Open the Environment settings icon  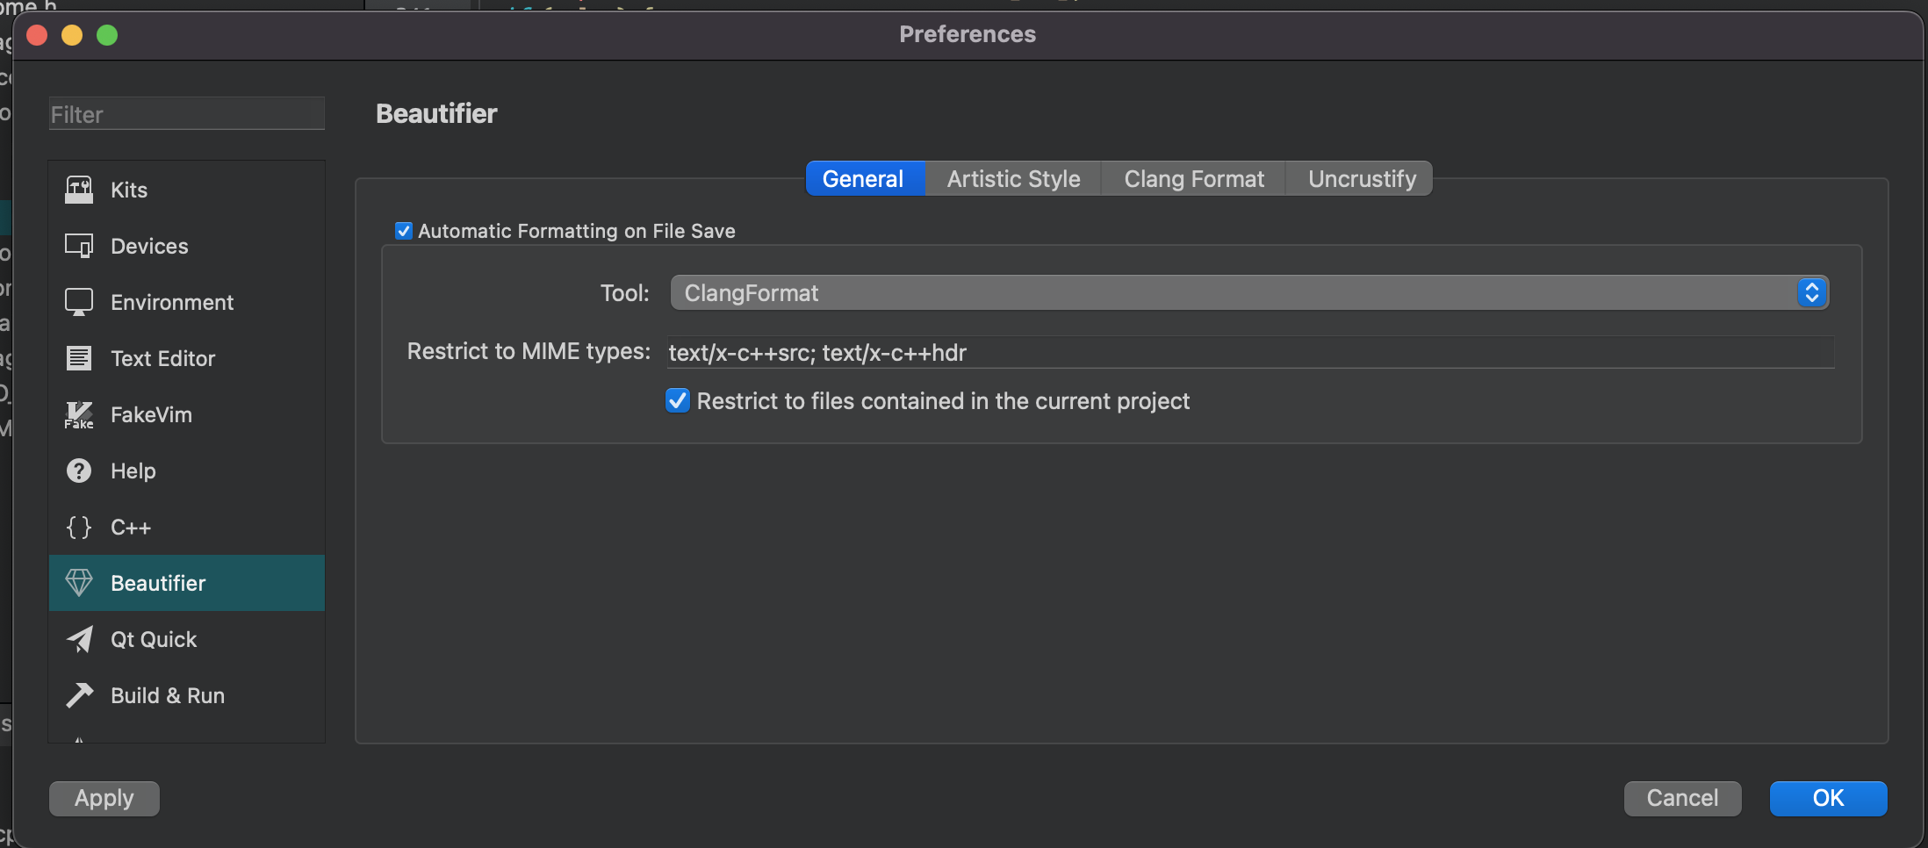click(79, 302)
